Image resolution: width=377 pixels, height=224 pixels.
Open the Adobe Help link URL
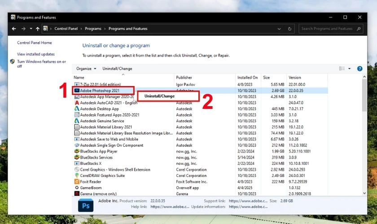pyautogui.click(x=170, y=207)
